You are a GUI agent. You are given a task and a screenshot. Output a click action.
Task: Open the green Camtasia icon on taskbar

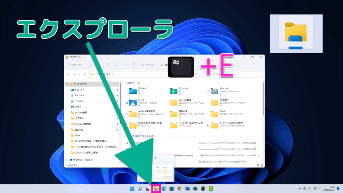[x=211, y=188]
